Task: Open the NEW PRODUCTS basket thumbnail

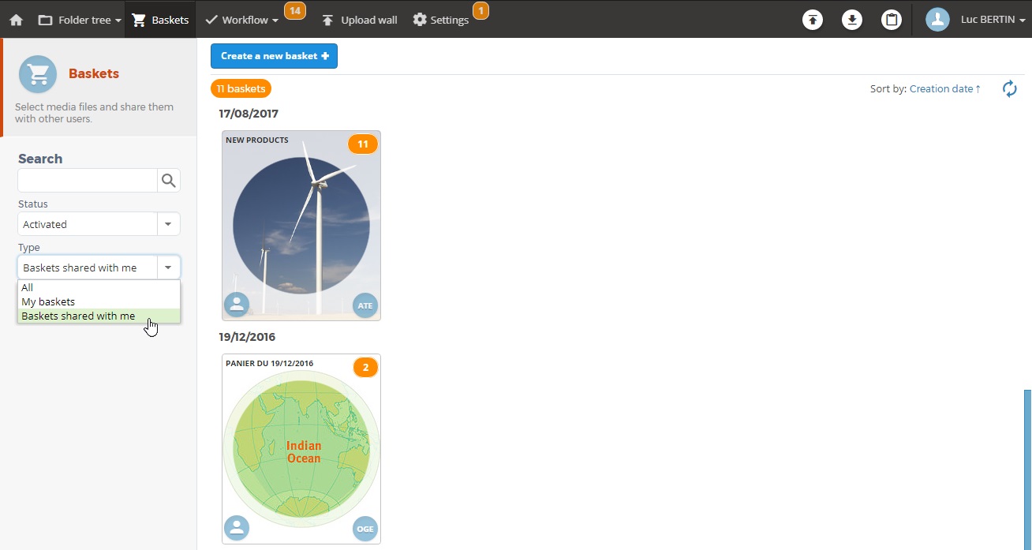Action: click(301, 226)
